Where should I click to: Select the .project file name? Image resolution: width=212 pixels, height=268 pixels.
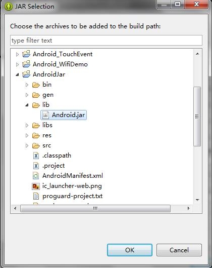[54, 166]
